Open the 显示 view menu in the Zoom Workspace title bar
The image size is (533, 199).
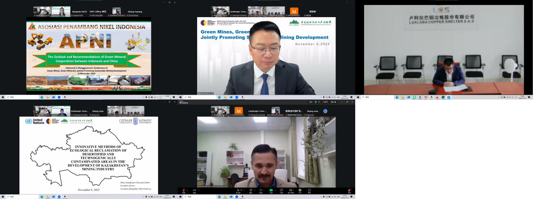pyautogui.click(x=310, y=102)
